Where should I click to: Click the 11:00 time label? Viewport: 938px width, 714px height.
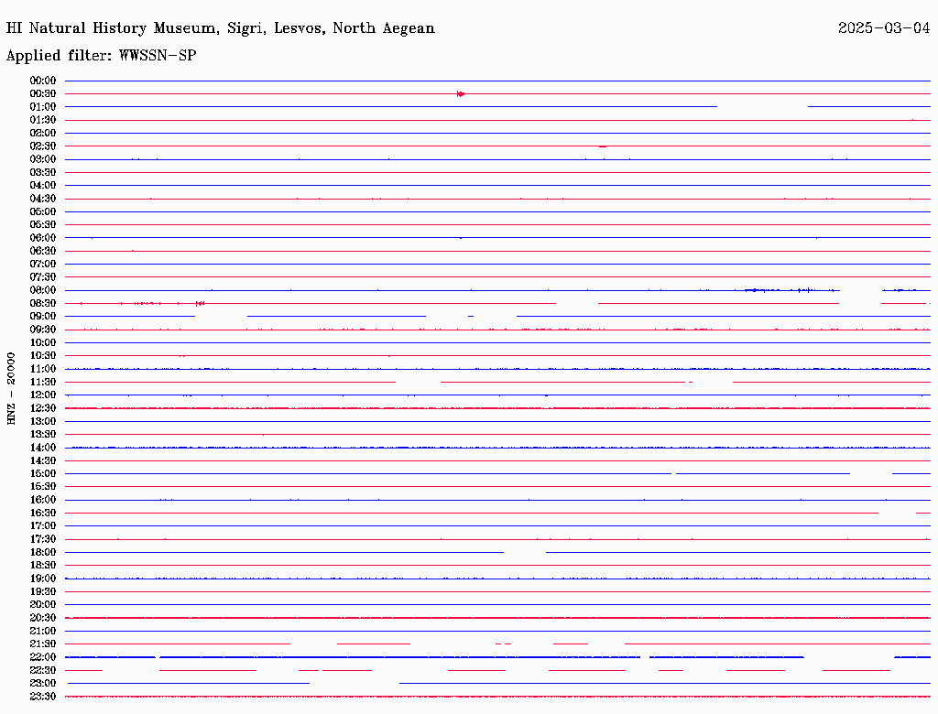pos(42,369)
